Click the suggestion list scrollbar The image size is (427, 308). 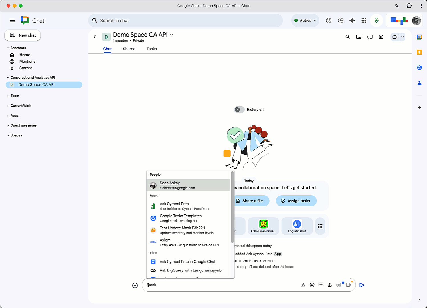pyautogui.click(x=232, y=207)
